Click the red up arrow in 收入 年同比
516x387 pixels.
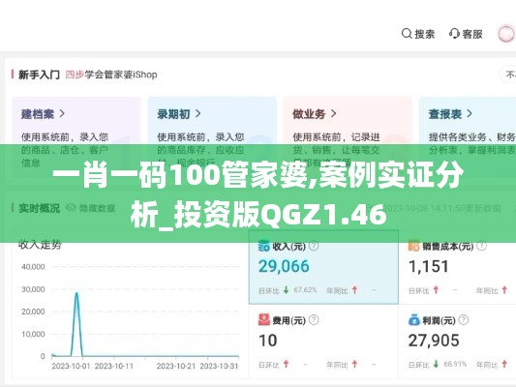pos(354,290)
